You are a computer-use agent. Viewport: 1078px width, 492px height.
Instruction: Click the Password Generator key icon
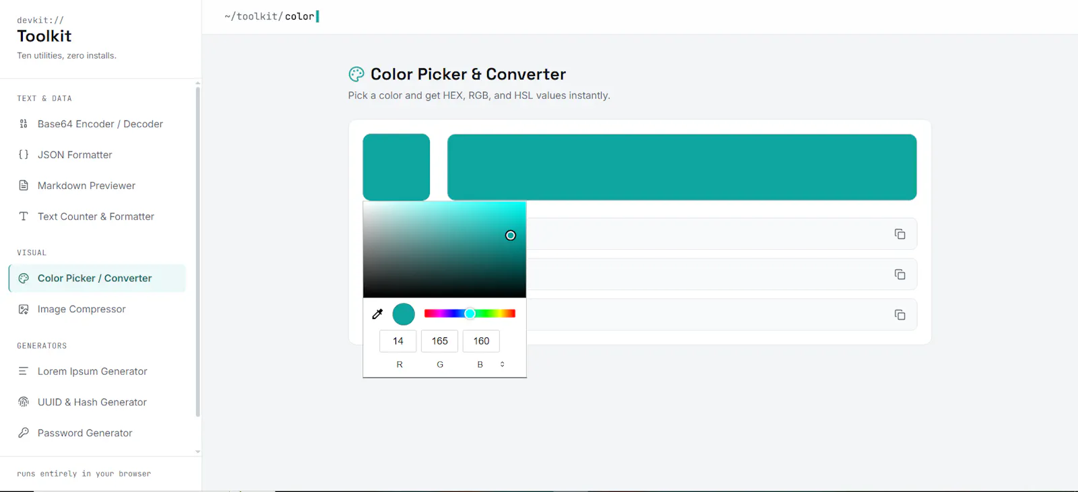[24, 433]
